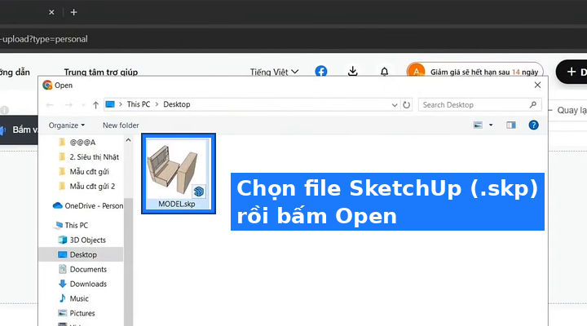Click the sidebar scroll up arrow
The height and width of the screenshot is (326, 587).
129,140
